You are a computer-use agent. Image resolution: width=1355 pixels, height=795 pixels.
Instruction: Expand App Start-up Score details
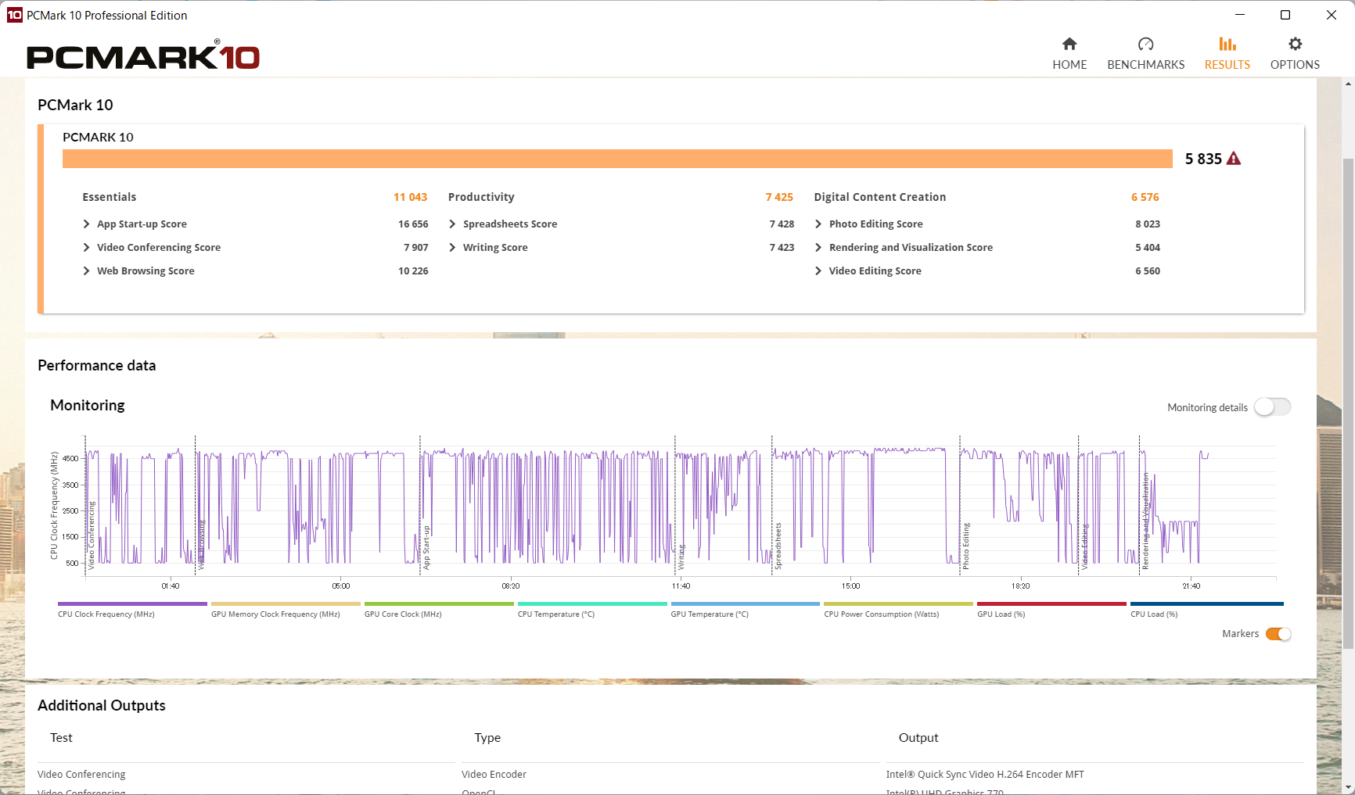(86, 224)
